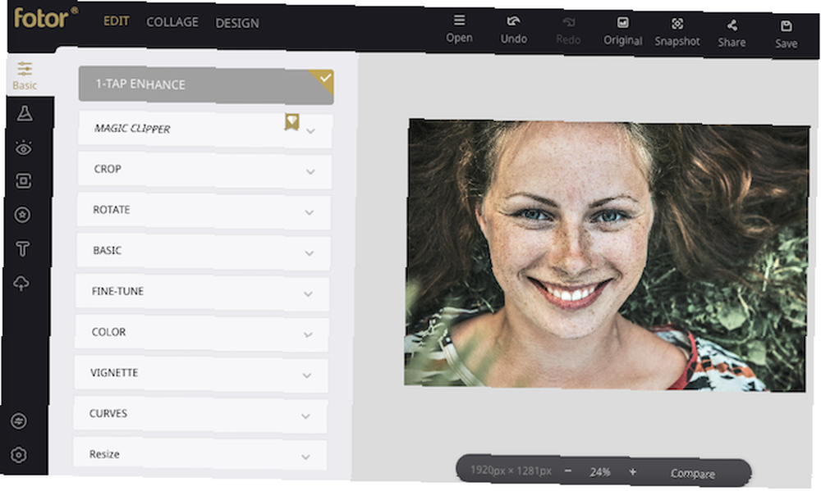821x491 pixels.
Task: Click the Fotor logo
Action: point(45,18)
